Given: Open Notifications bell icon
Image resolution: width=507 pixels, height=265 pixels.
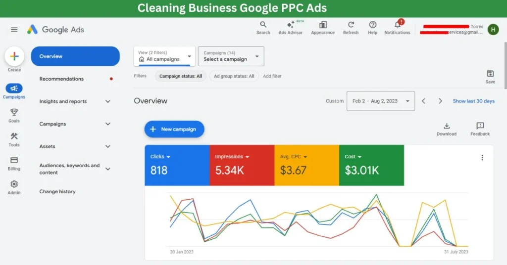Looking at the screenshot, I should point(397,28).
